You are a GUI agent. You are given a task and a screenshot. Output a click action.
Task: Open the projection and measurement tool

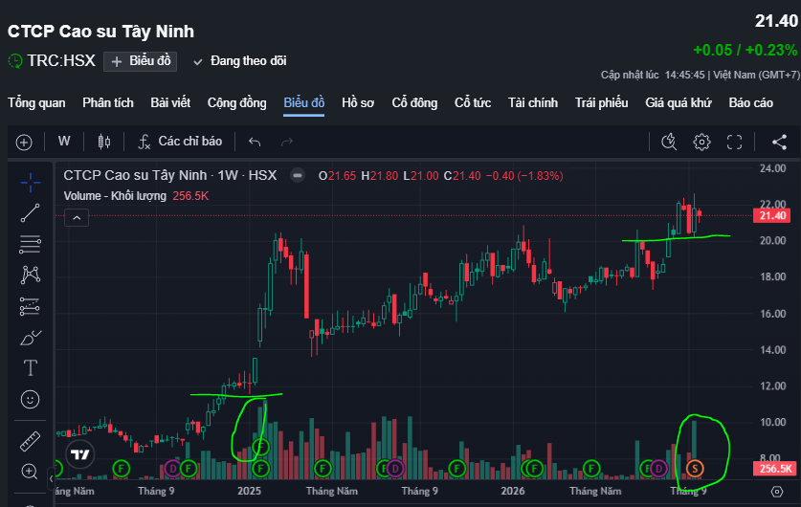pyautogui.click(x=30, y=306)
